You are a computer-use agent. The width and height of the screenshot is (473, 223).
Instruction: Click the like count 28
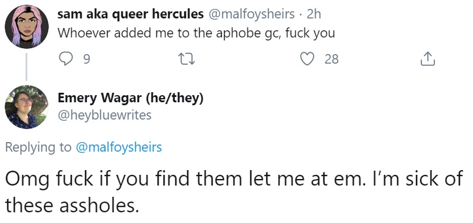coord(332,59)
